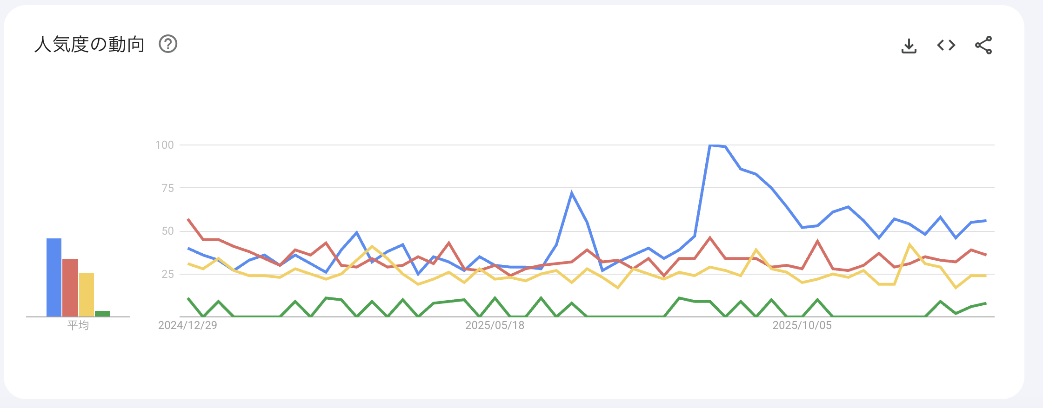Screen dimensions: 1043x408
Task: Click the blue line's smaller spike near 75
Action: pos(571,193)
